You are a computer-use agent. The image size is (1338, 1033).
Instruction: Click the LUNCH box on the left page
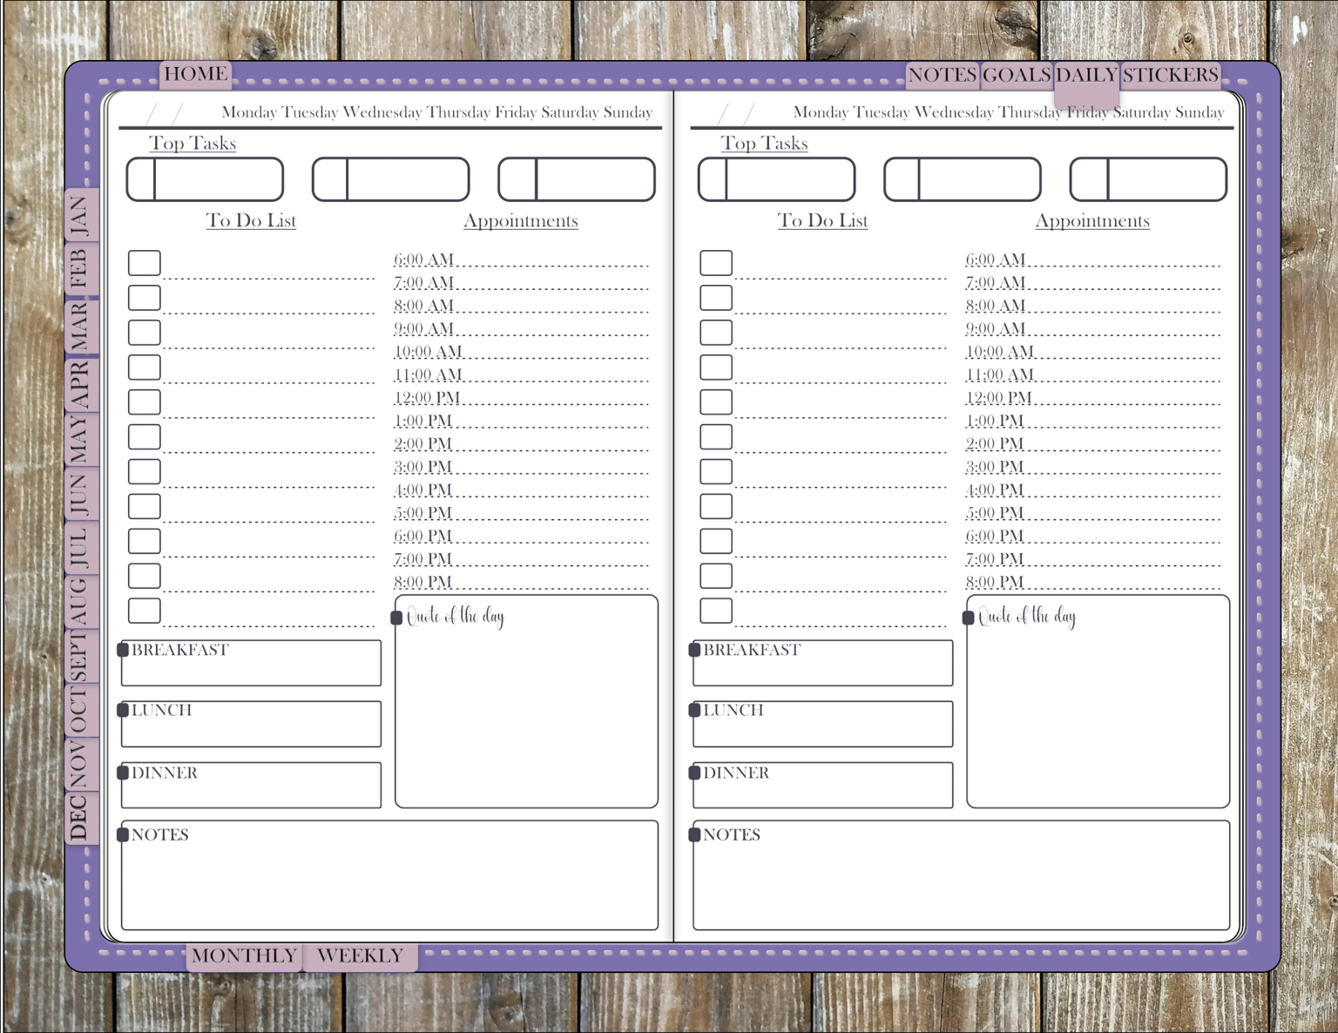[251, 724]
